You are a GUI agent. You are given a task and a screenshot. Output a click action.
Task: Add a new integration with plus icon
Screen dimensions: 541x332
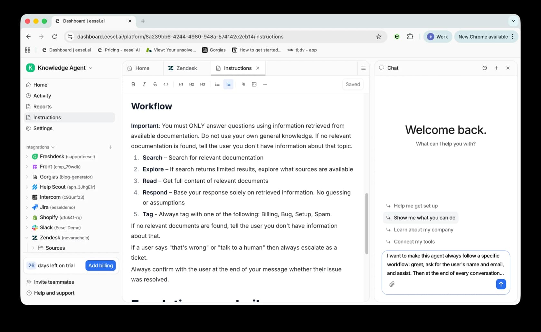click(x=110, y=147)
